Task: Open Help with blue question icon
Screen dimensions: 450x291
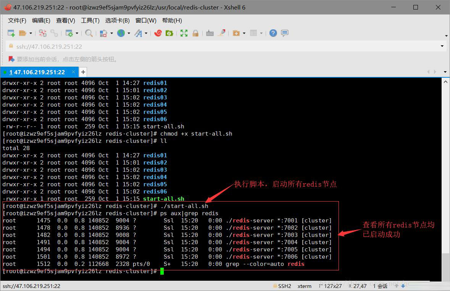Action: tap(273, 33)
